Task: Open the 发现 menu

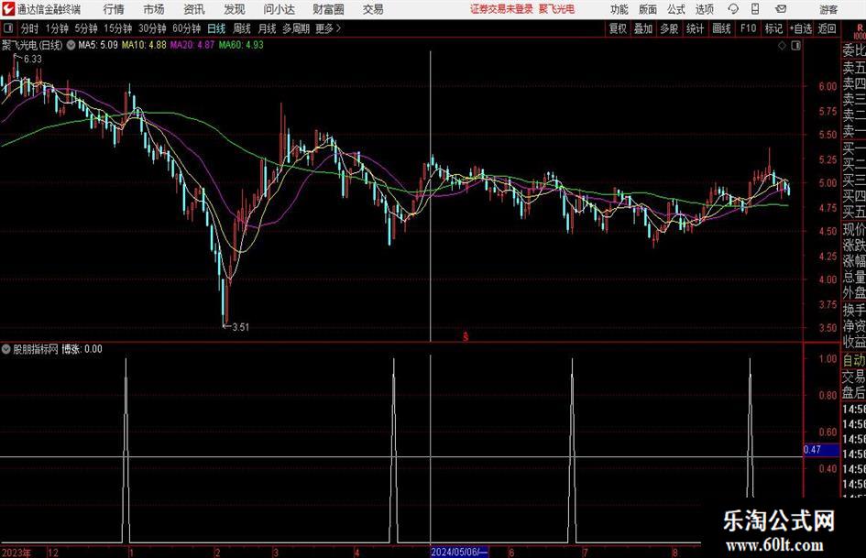Action: (x=235, y=9)
